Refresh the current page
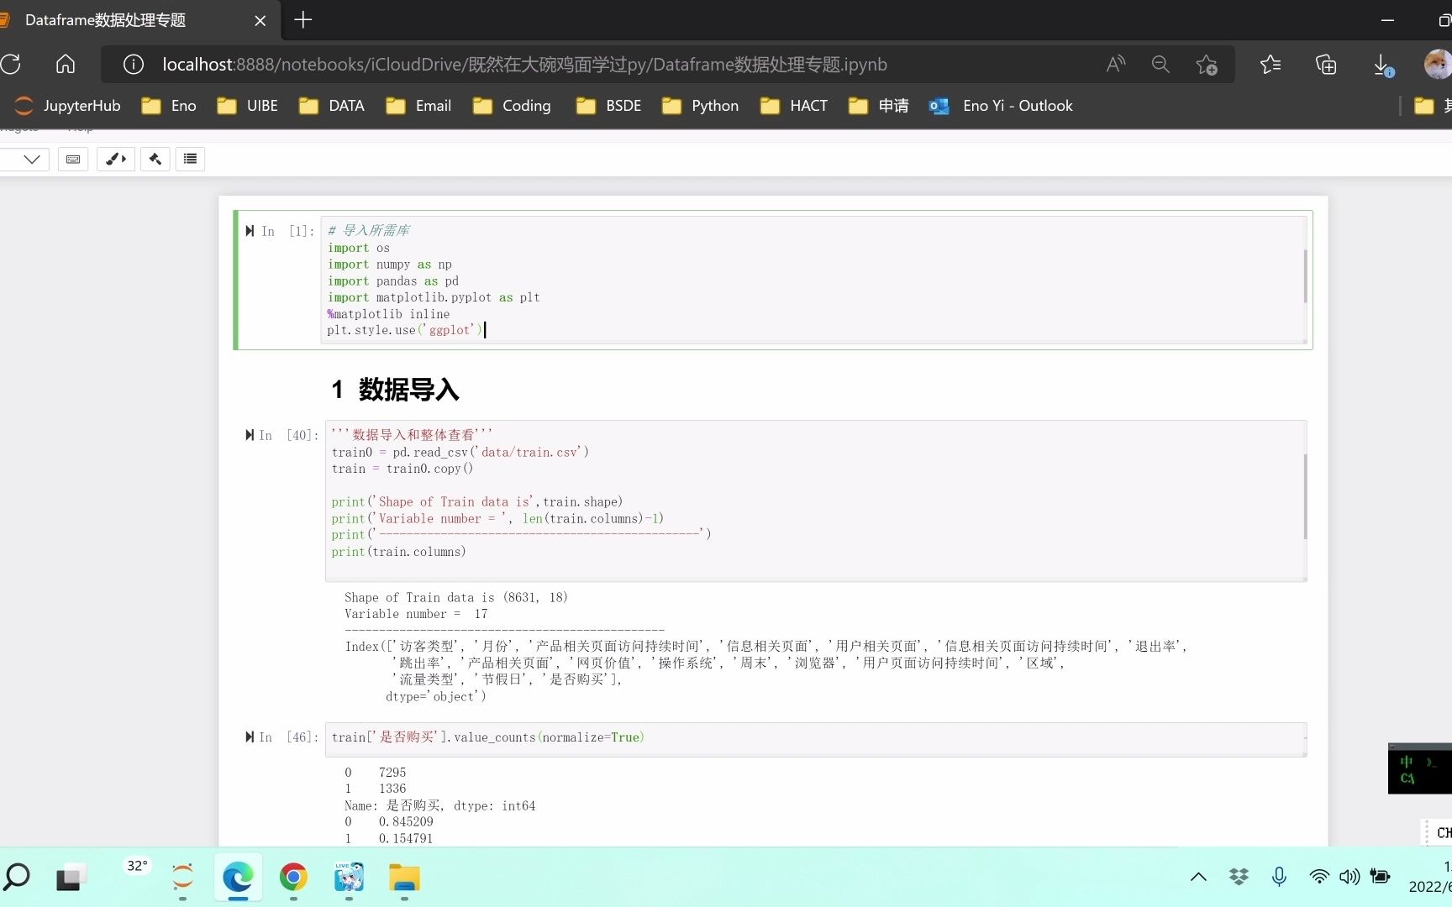The height and width of the screenshot is (907, 1452). [11, 64]
